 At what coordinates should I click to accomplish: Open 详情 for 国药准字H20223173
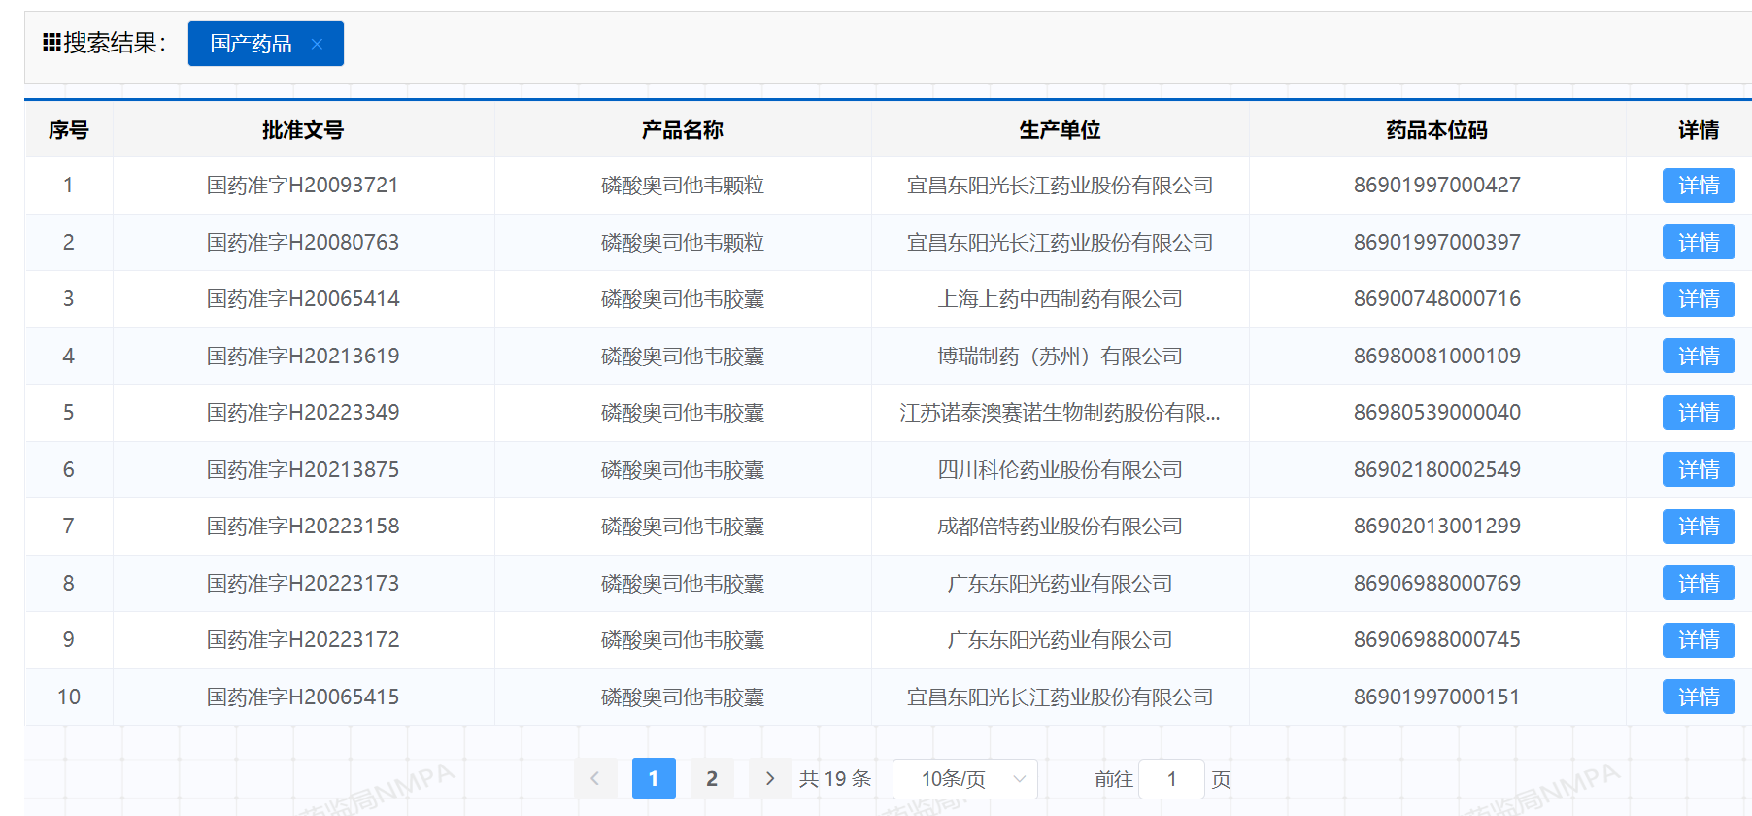click(1699, 584)
